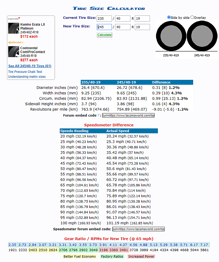Viewport: 219px width, 262px height.
Task: Click gear ratio 5.13
Action: (x=154, y=245)
